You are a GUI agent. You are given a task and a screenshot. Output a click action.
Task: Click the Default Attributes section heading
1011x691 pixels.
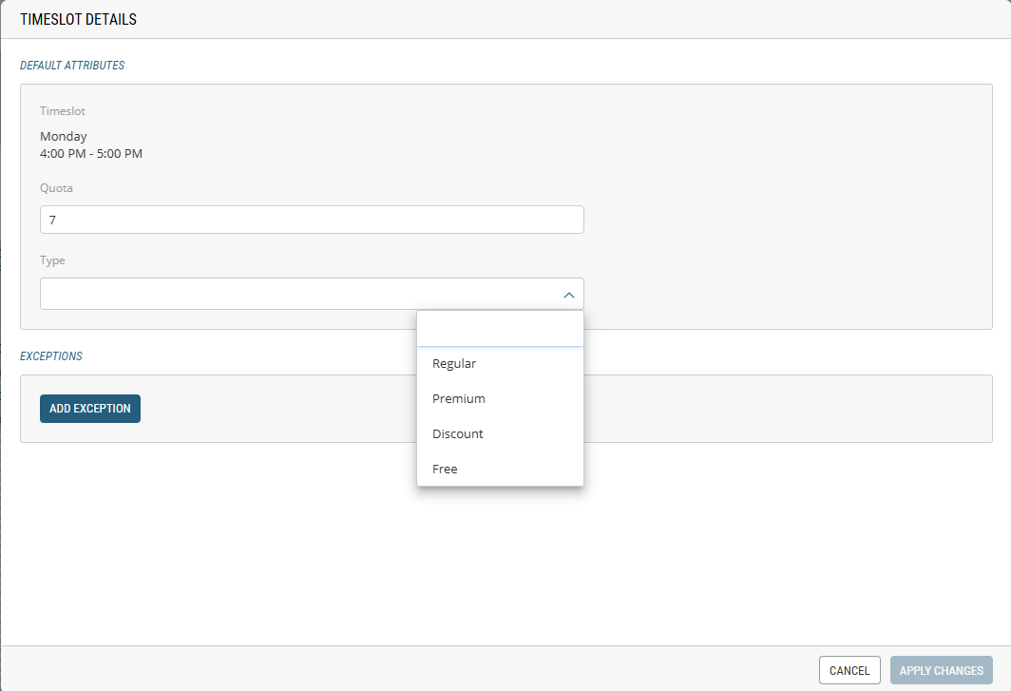(x=72, y=66)
